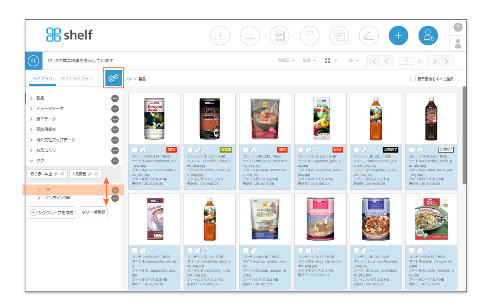Image resolution: width=493 pixels, height=308 pixels.
Task: Check the 表示画像をすべて選択 checkbox
Action: pyautogui.click(x=413, y=79)
